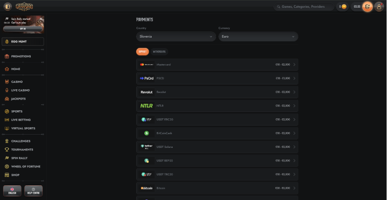Screen dimensions: 387x200
Task: Select the Deposit tab
Action: [143, 52]
